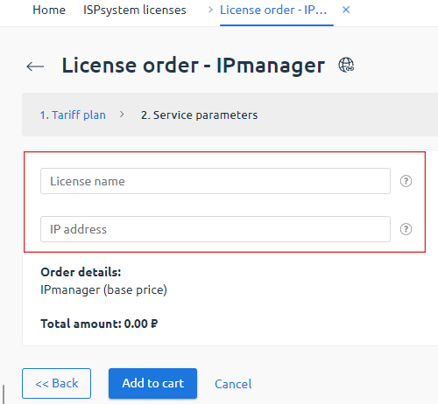Click Add to cart
Viewport: 438px width, 404px height.
click(152, 383)
